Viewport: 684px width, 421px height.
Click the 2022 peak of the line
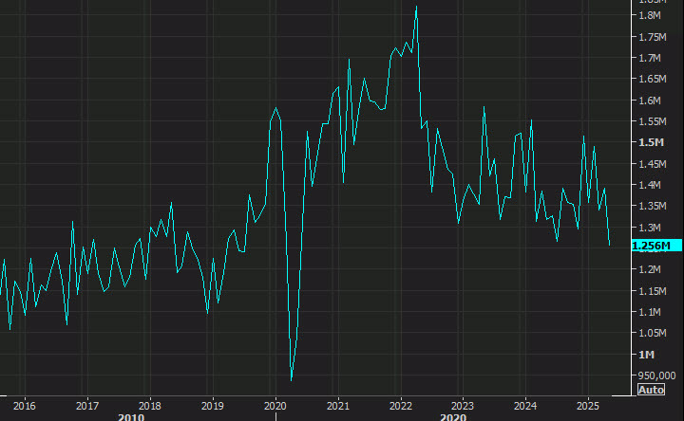click(416, 7)
